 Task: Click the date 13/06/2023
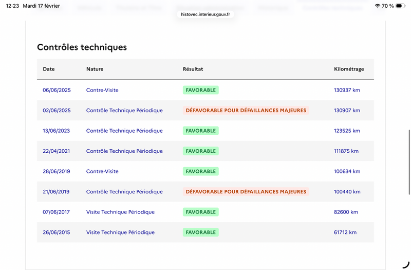(56, 131)
